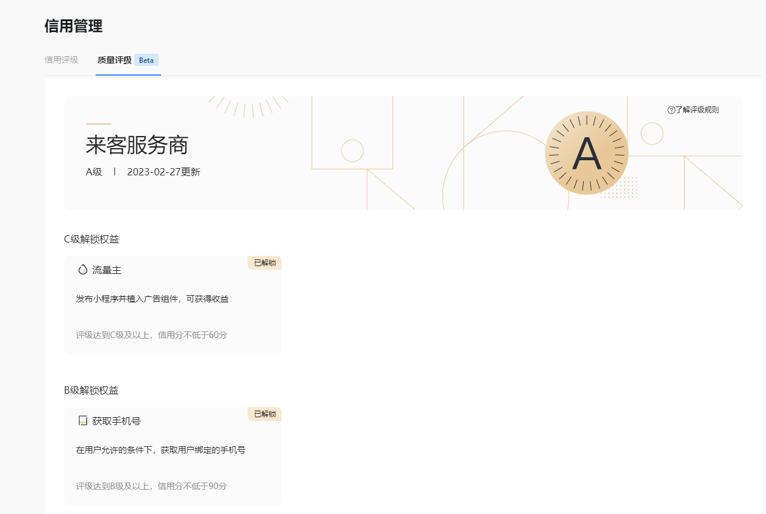The height and width of the screenshot is (514, 766).
Task: Click the 获取手机号 card title
Action: pyautogui.click(x=116, y=421)
